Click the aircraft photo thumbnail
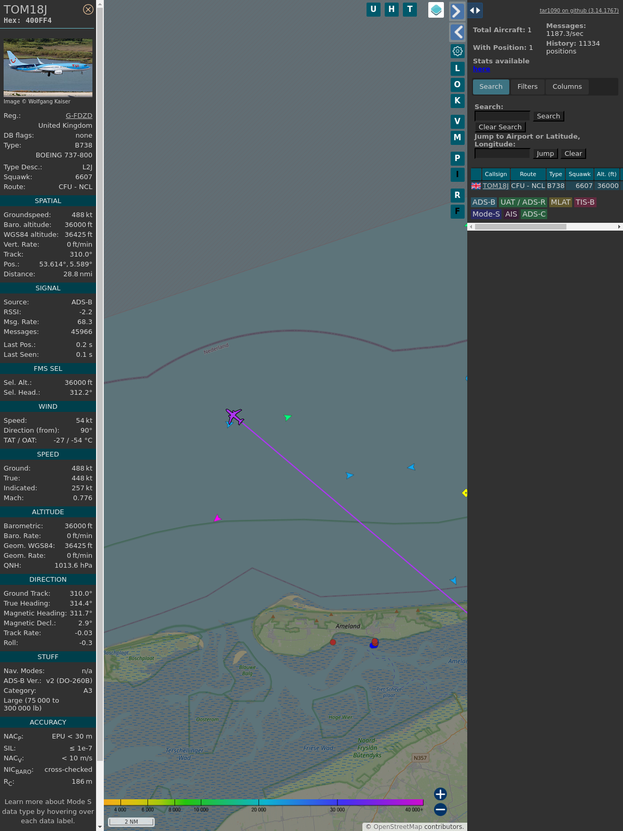623x831 pixels. click(48, 68)
